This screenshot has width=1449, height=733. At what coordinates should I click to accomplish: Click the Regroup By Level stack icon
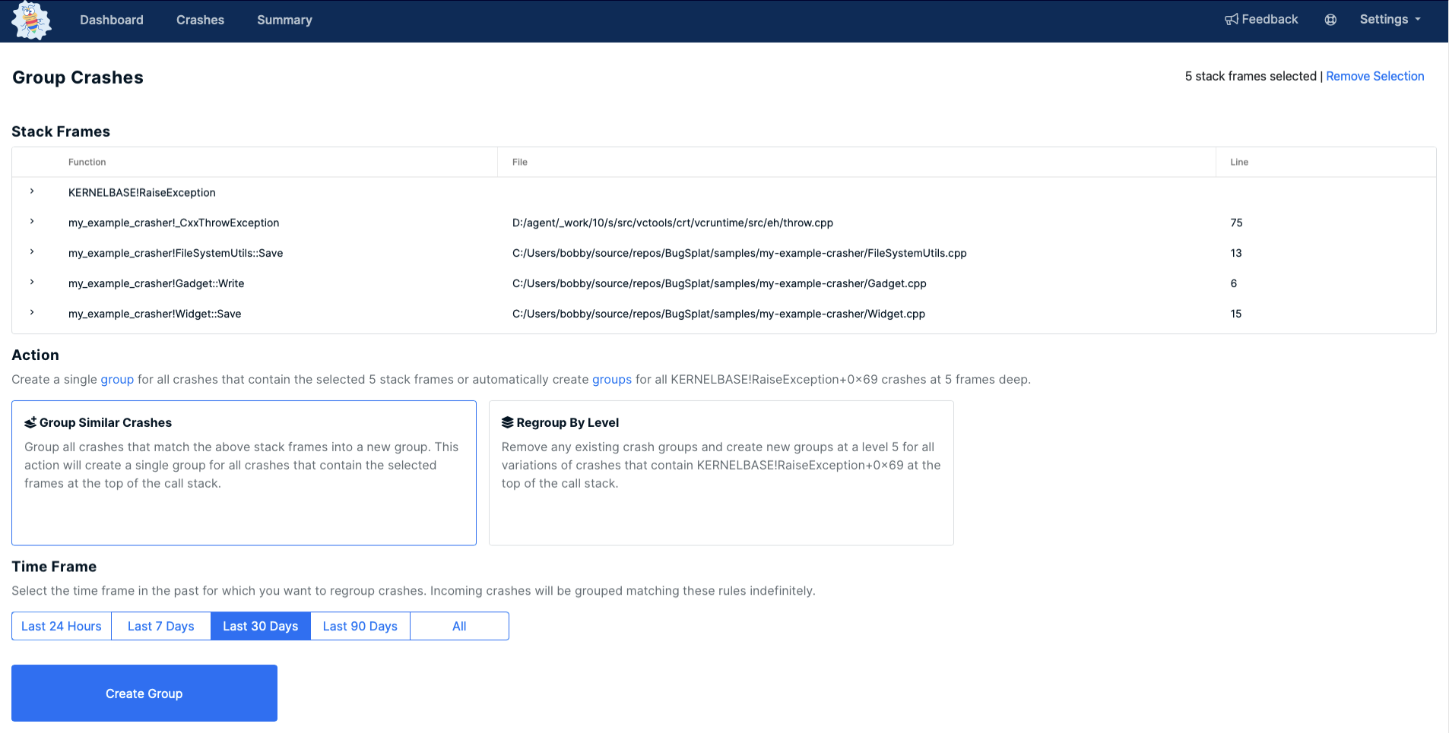click(x=508, y=422)
